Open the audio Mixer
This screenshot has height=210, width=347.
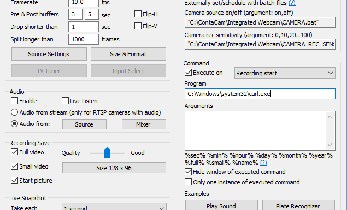click(x=144, y=124)
